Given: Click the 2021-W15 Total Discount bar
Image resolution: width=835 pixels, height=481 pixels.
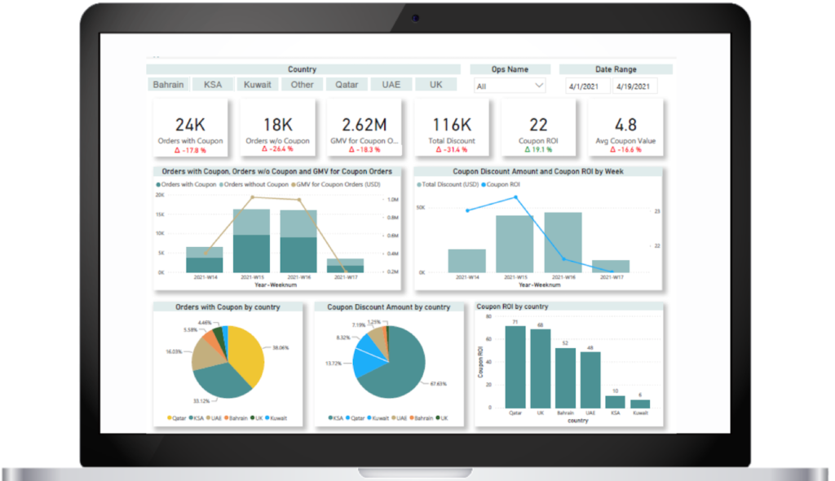Looking at the screenshot, I should pyautogui.click(x=515, y=244).
